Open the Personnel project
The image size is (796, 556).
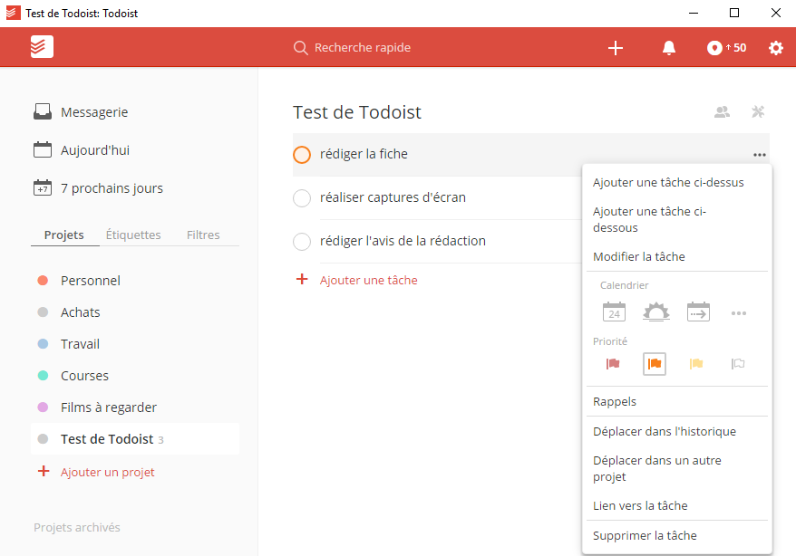coord(91,281)
